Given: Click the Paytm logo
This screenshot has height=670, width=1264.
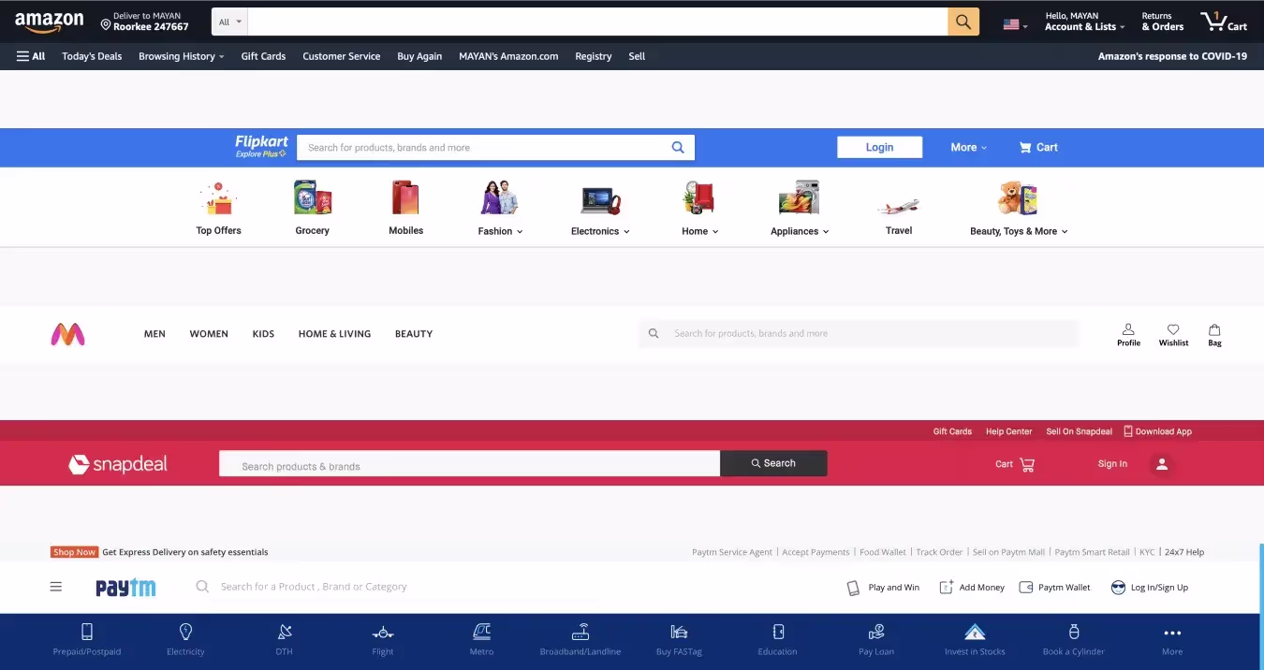Looking at the screenshot, I should 125,588.
